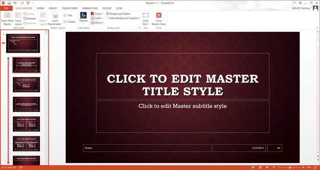Switch to Normal view in status bar

pos(253,168)
